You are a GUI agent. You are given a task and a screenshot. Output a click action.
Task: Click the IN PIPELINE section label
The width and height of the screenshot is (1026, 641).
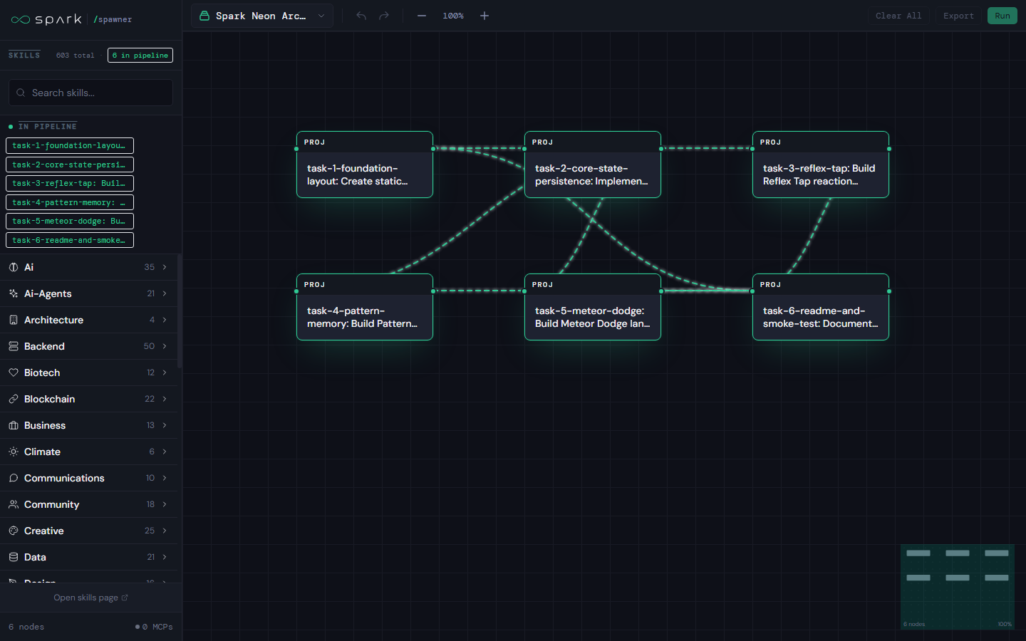48,126
